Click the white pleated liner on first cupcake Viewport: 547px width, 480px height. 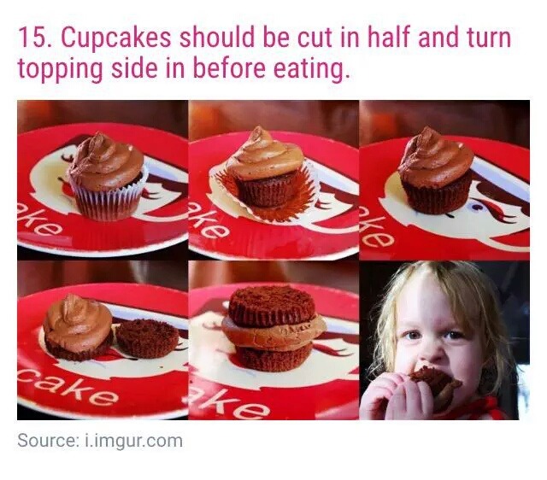pos(110,201)
